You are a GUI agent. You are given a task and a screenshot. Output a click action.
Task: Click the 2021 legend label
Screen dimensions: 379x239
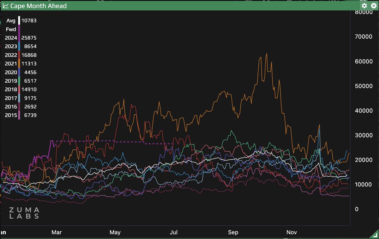point(11,64)
